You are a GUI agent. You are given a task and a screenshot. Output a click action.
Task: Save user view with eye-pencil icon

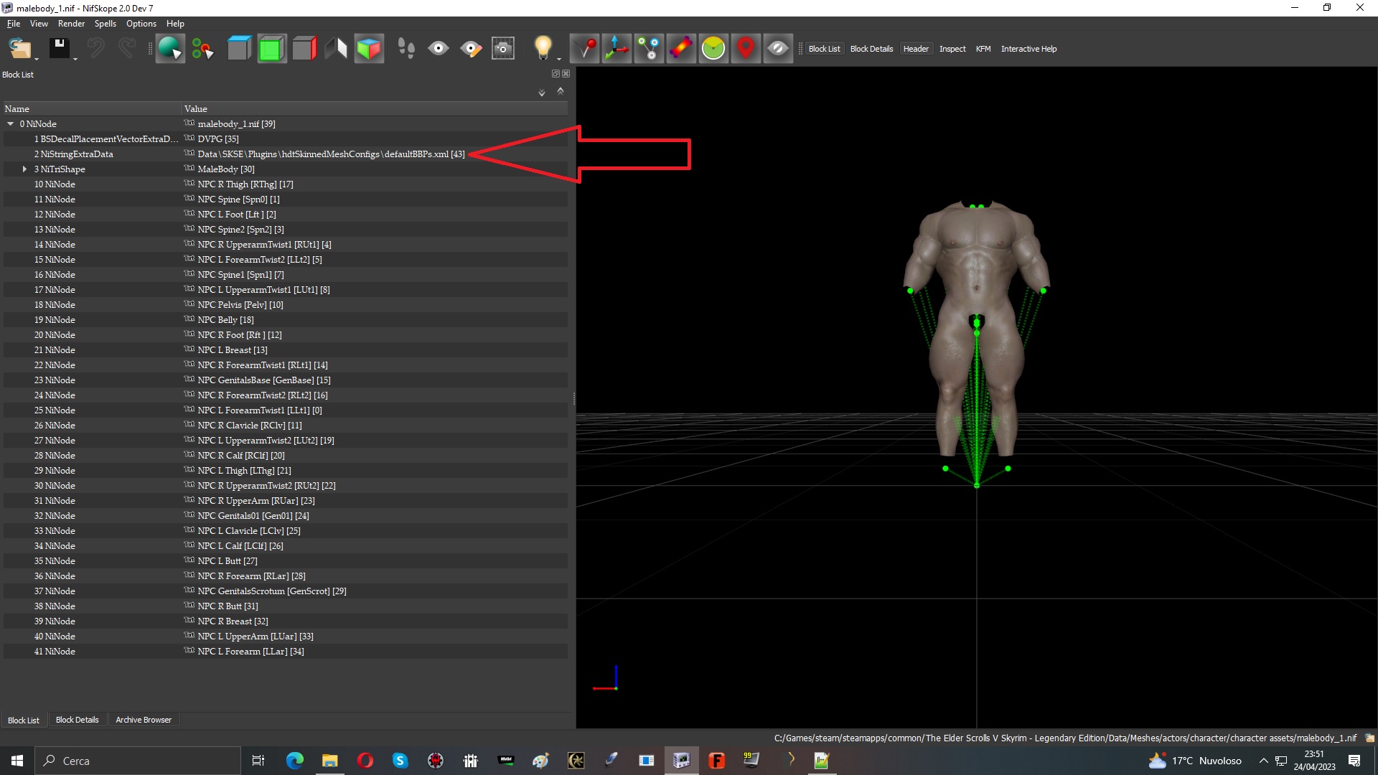pos(471,49)
